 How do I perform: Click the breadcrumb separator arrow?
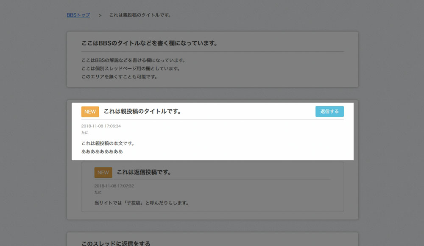pos(100,15)
